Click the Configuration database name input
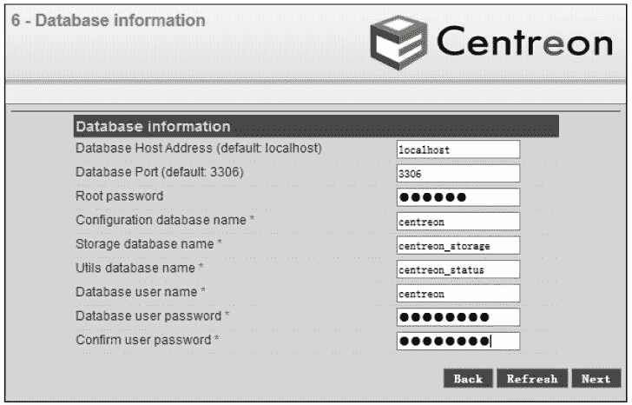The image size is (632, 405). pyautogui.click(x=458, y=222)
